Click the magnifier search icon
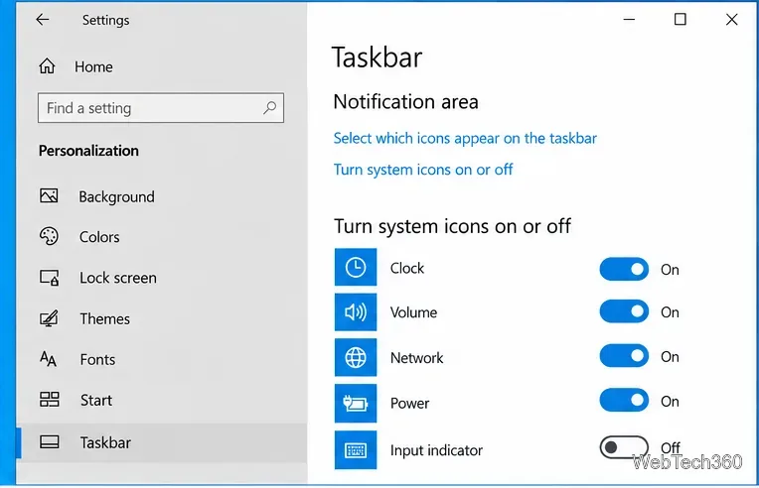The height and width of the screenshot is (488, 759). click(x=269, y=107)
